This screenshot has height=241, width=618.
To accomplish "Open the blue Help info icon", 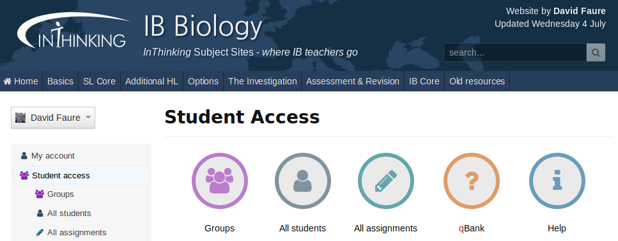I will click(557, 181).
